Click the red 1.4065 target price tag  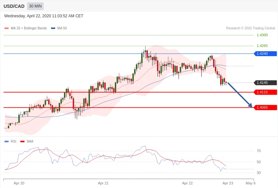[266, 107]
